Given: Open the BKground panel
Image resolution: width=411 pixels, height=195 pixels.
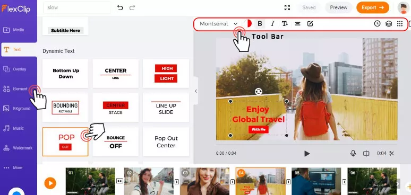Looking at the screenshot, I should (x=18, y=109).
